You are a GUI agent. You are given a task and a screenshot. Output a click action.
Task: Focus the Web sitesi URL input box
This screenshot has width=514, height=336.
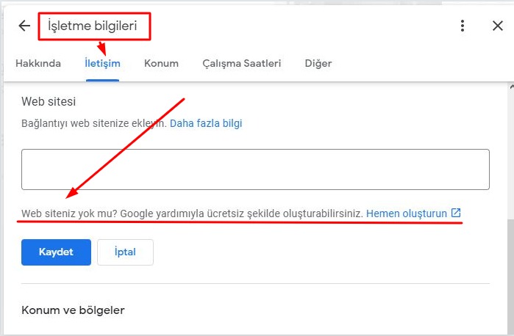pyautogui.click(x=255, y=169)
